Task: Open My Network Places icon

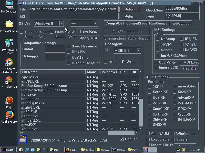Action: point(9,47)
